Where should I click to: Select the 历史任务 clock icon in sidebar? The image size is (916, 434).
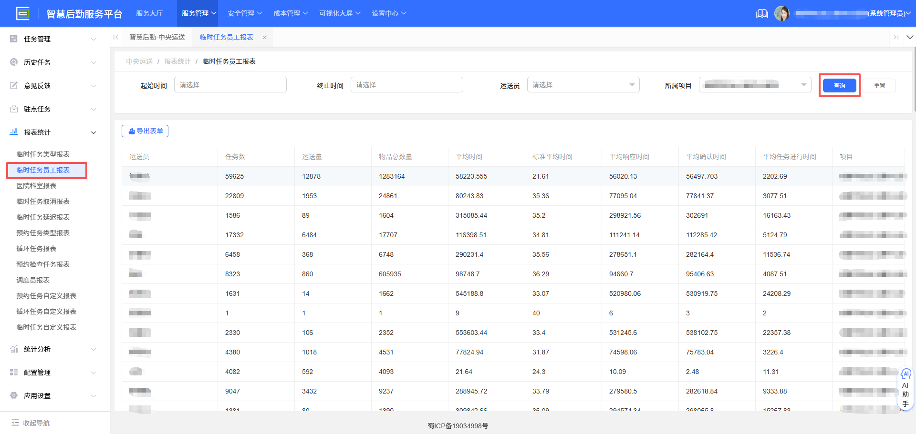[13, 62]
